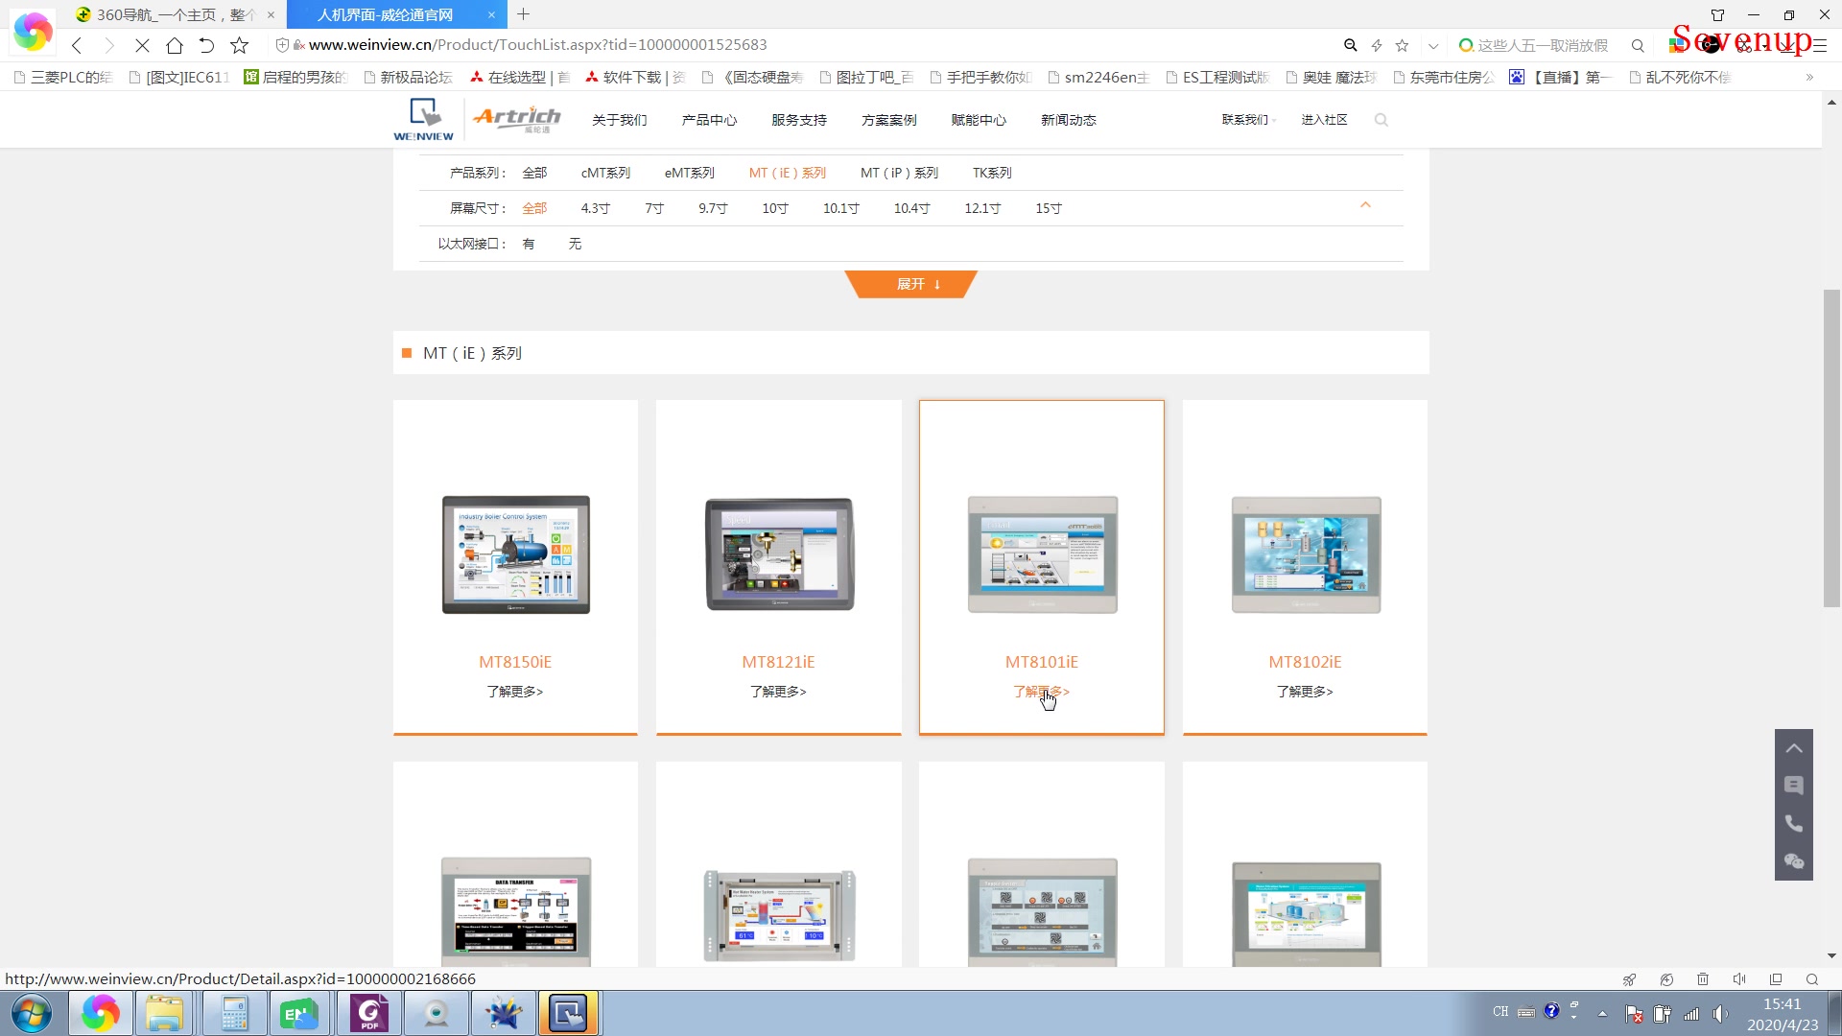The width and height of the screenshot is (1842, 1036).
Task: Open 联系我们 dropdown
Action: [x=1248, y=120]
